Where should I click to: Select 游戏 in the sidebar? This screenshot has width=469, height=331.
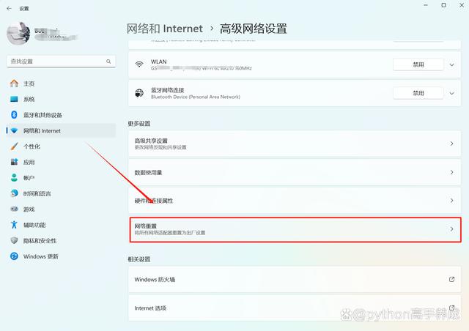click(x=61, y=209)
